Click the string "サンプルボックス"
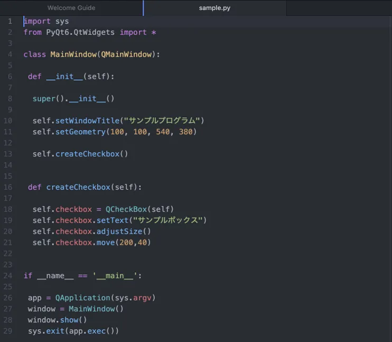Screen dimensions: 392x342 [x=167, y=220]
